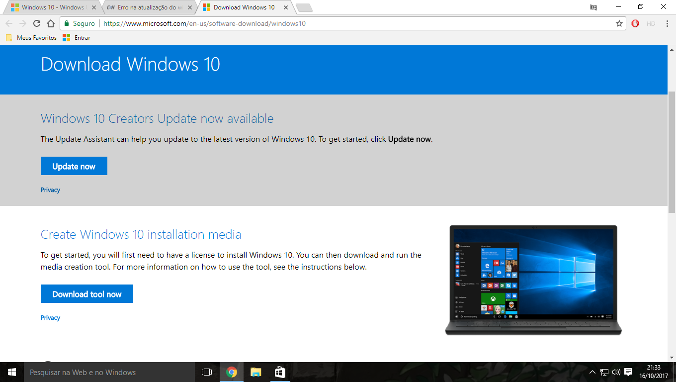This screenshot has height=382, width=676.
Task: Open the red Opera extension icon
Action: coord(635,23)
